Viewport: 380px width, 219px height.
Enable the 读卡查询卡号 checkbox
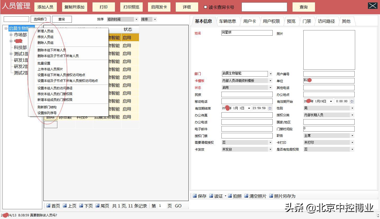click(206, 7)
